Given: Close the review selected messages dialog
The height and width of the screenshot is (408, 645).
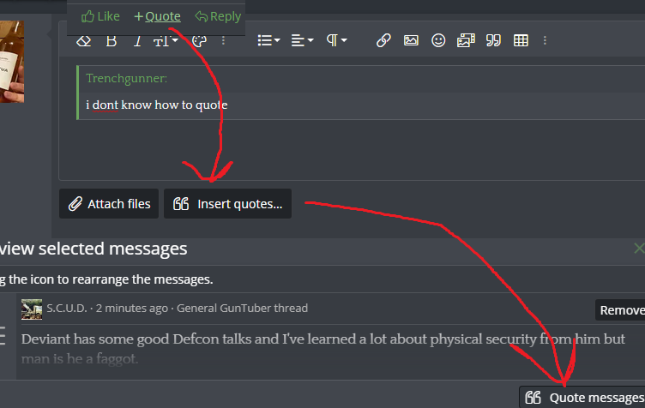Looking at the screenshot, I should pyautogui.click(x=639, y=249).
